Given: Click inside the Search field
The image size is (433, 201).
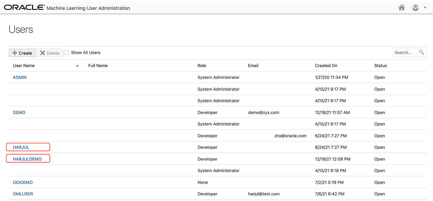Looking at the screenshot, I should tap(405, 52).
